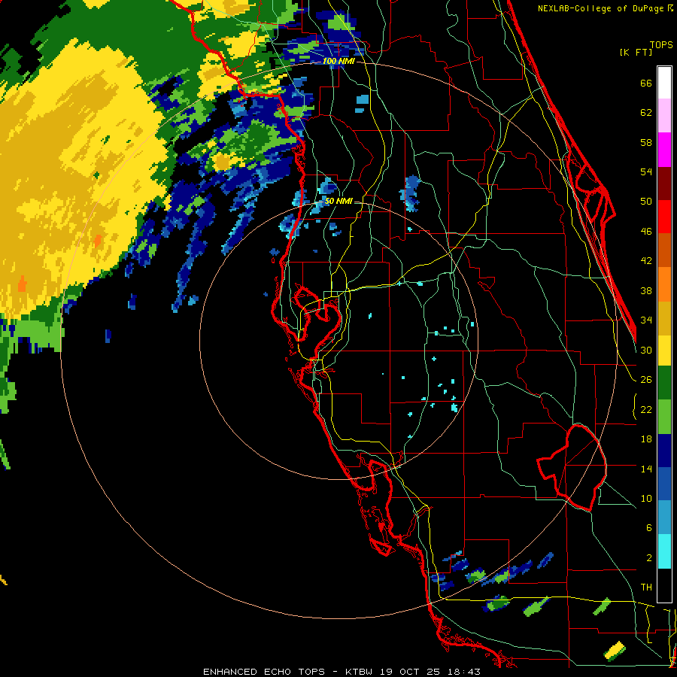Click the light green legend swatch
The image size is (677, 677).
point(664,417)
